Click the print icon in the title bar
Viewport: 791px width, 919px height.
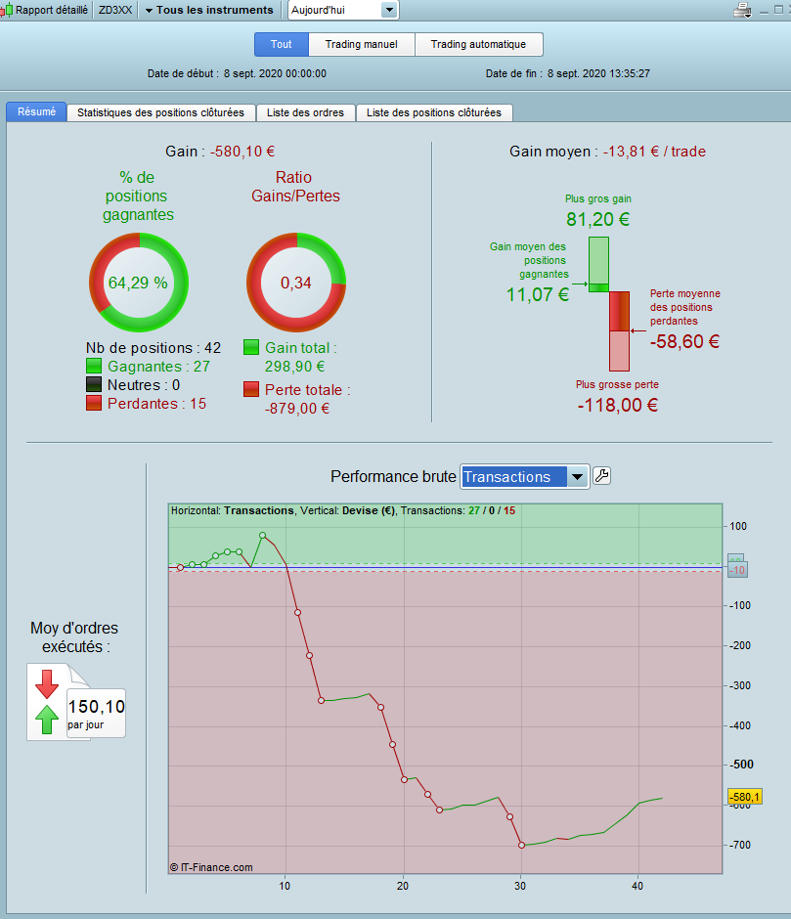742,10
